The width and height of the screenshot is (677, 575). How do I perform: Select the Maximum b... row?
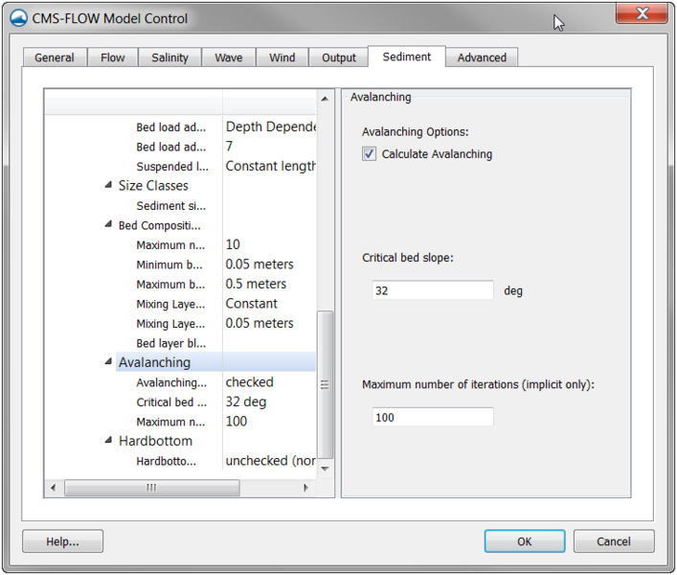(170, 285)
